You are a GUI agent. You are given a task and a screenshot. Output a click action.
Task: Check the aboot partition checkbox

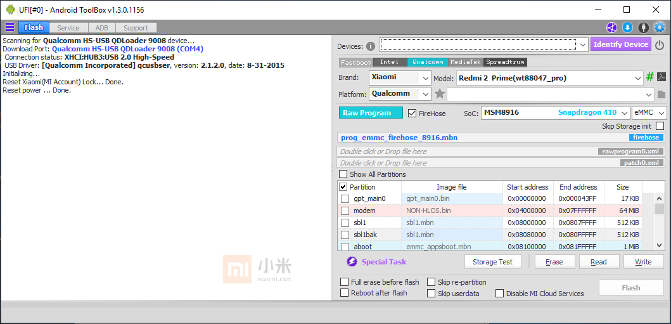(x=345, y=247)
